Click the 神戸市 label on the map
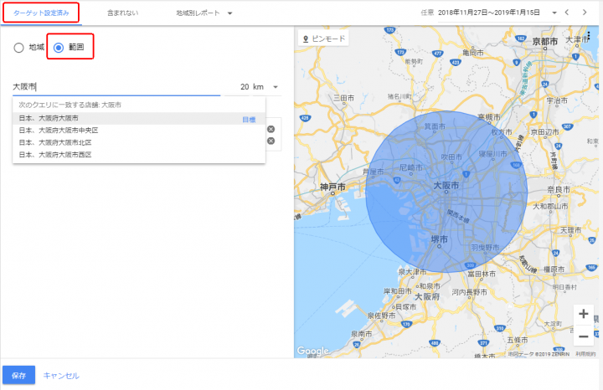603x390 pixels. pos(332,187)
